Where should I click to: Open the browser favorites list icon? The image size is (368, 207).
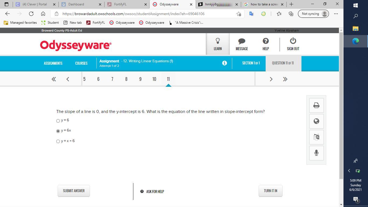tap(279, 14)
